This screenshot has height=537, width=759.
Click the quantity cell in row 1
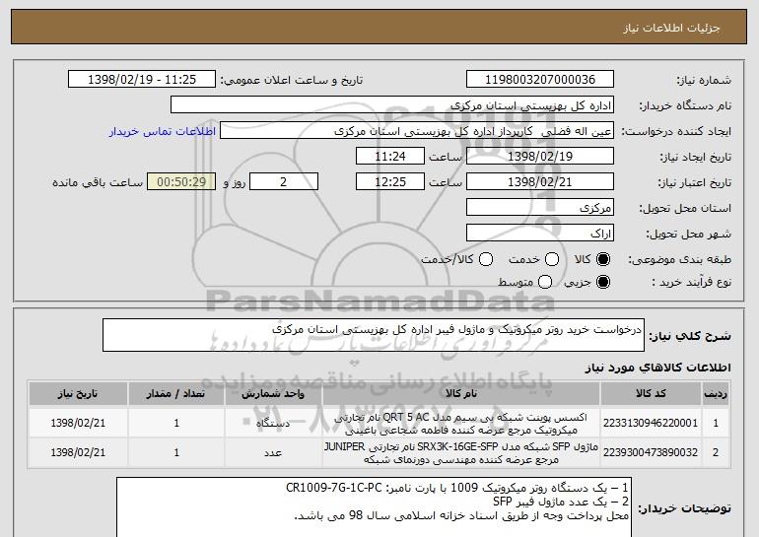pyautogui.click(x=176, y=424)
